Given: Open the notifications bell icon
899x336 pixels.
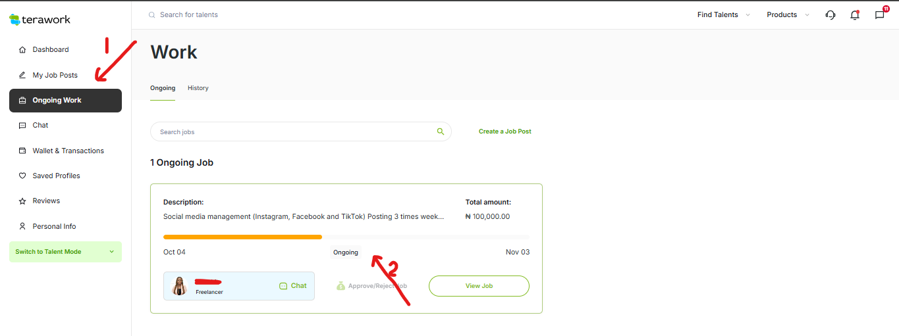Looking at the screenshot, I should tap(855, 15).
